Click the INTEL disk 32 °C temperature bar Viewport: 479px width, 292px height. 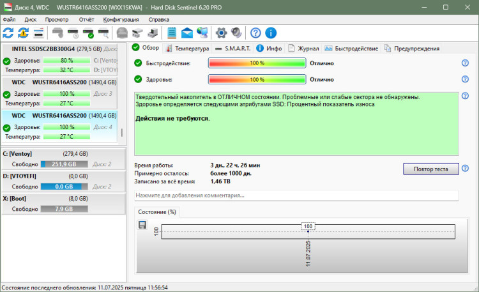[x=66, y=70]
